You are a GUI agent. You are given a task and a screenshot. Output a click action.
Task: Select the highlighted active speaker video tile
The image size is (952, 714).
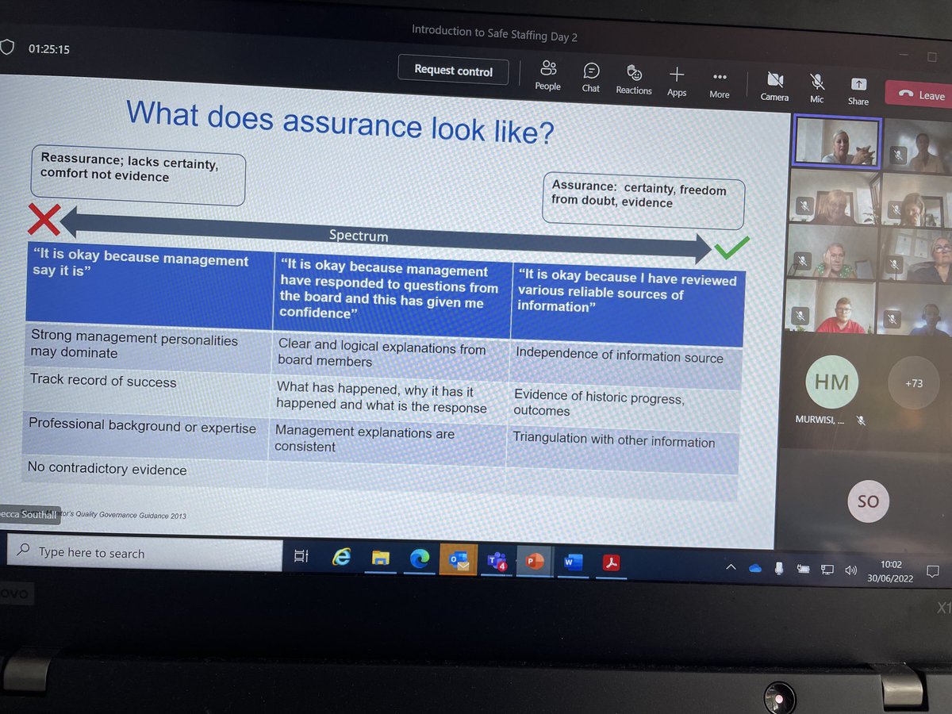(x=837, y=141)
